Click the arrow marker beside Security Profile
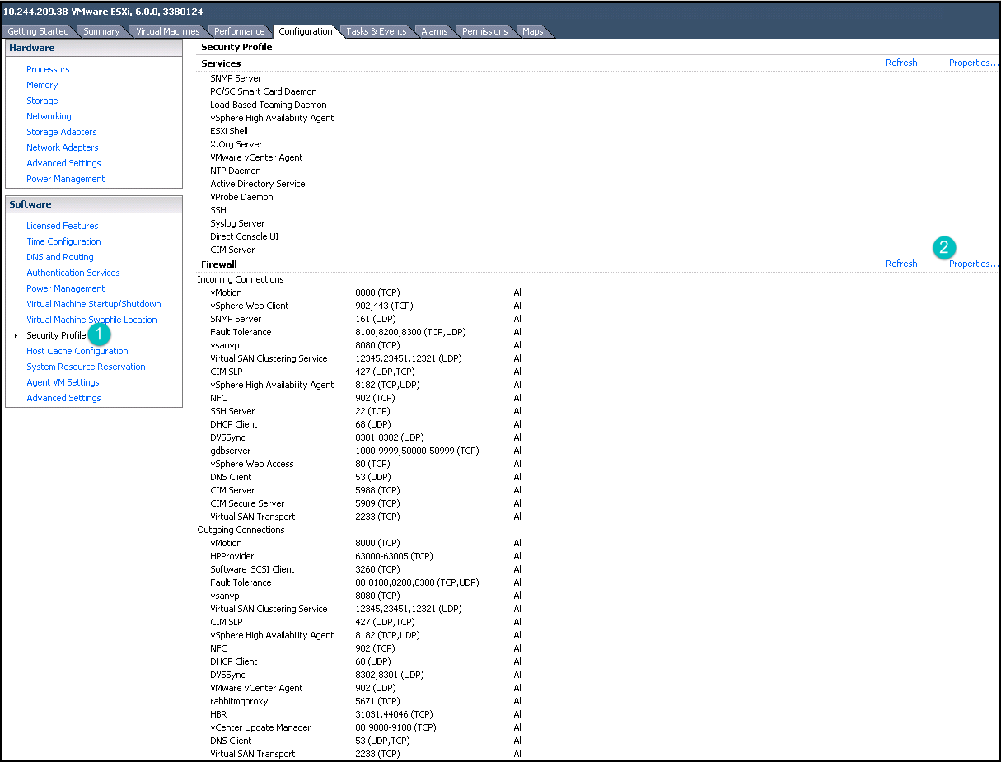The width and height of the screenshot is (1001, 762). pyautogui.click(x=16, y=335)
